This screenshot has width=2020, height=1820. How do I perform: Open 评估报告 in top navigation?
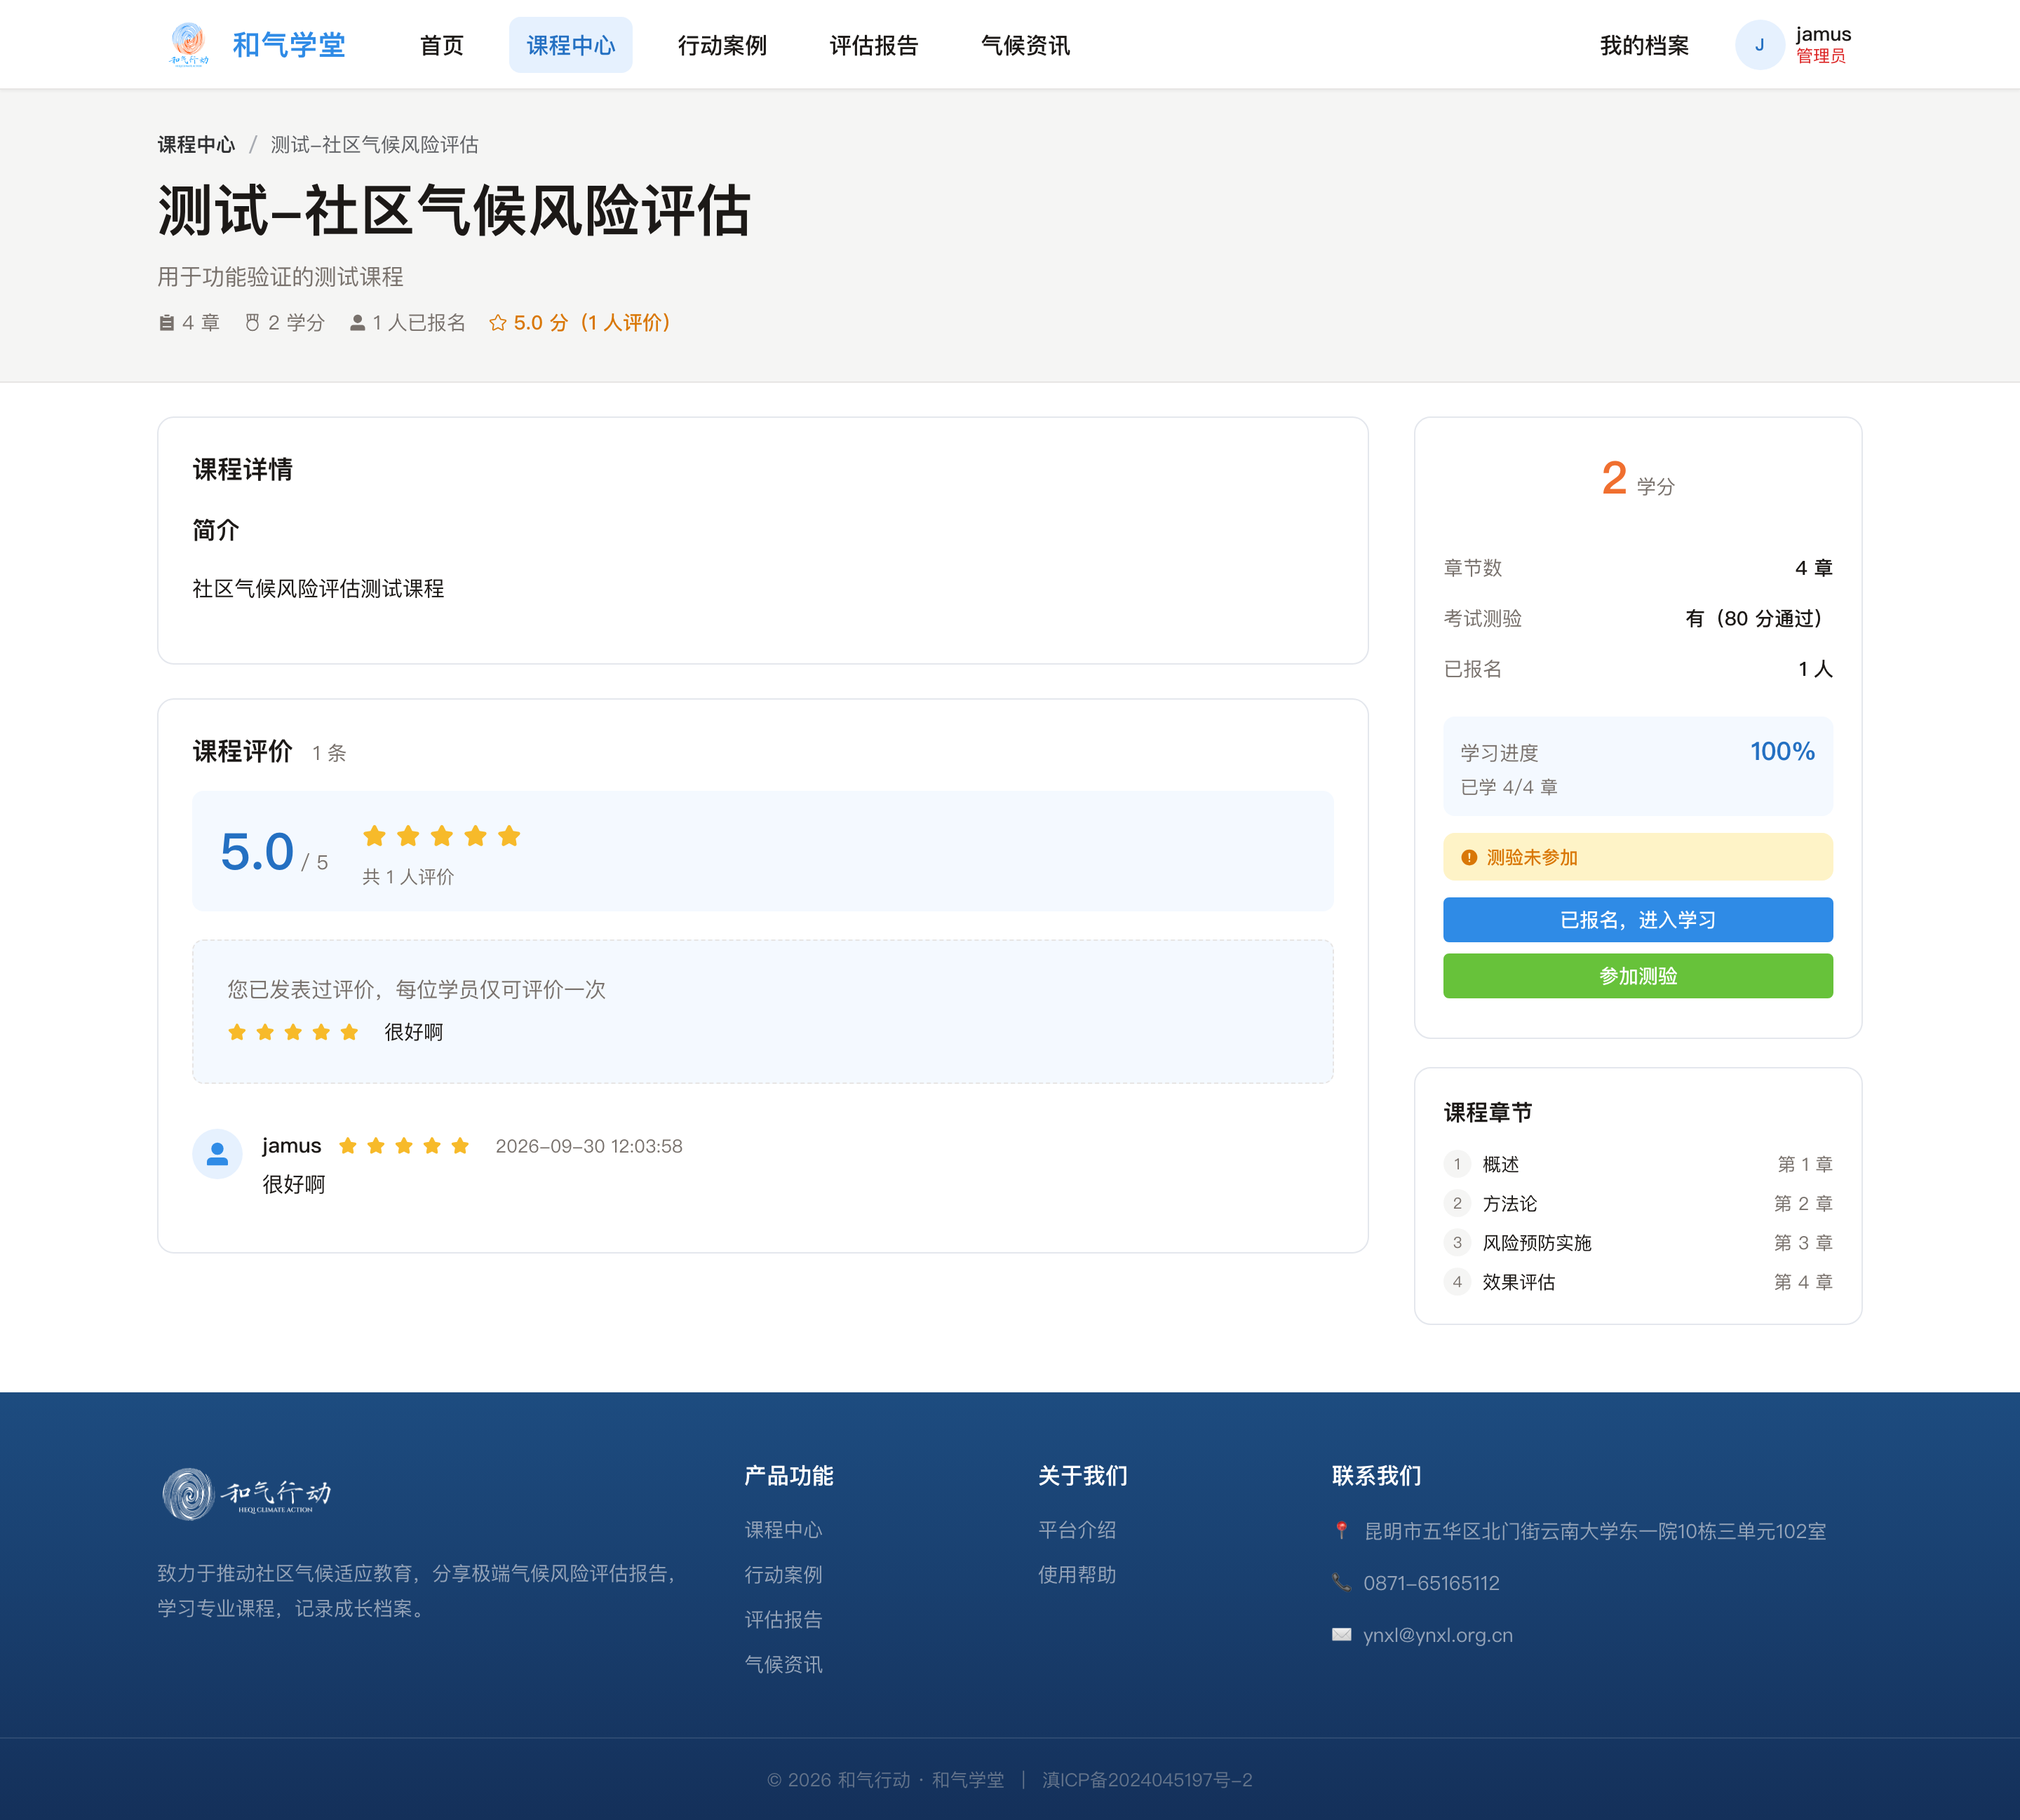pyautogui.click(x=873, y=45)
